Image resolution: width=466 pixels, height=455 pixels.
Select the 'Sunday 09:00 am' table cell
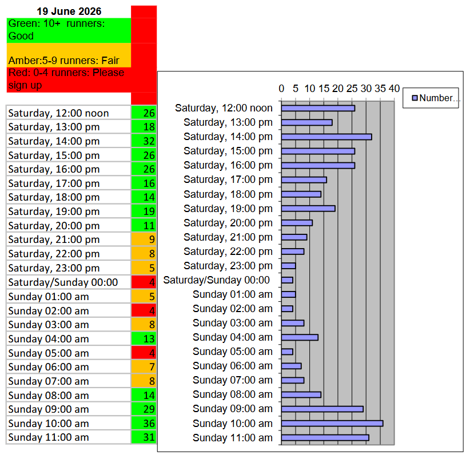click(69, 409)
